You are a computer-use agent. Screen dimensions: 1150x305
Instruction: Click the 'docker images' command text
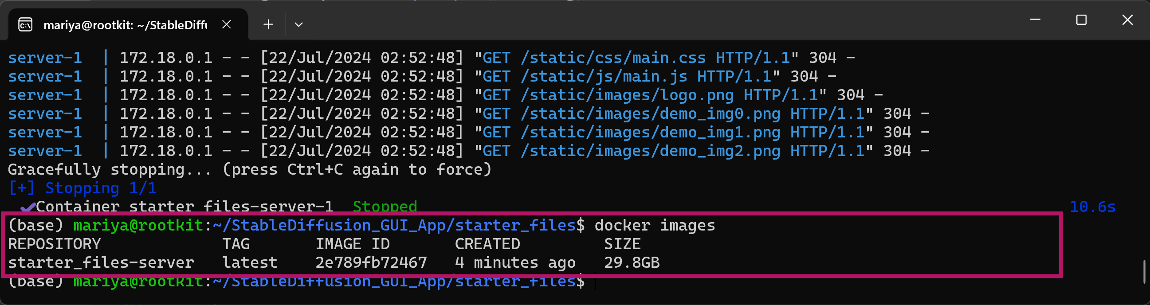tap(655, 226)
